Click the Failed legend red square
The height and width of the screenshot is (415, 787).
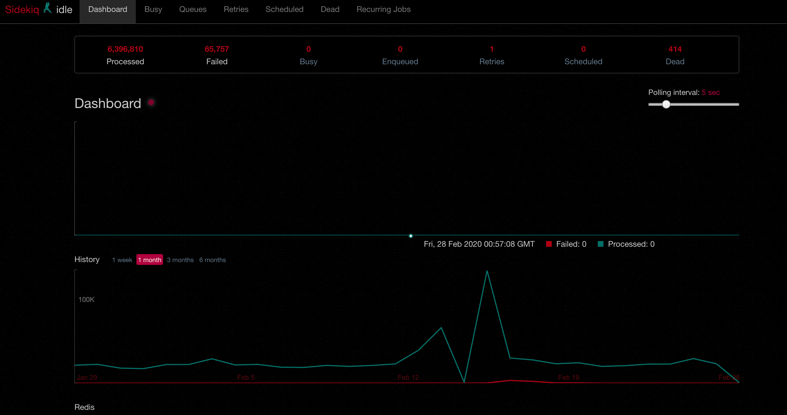tap(549, 244)
